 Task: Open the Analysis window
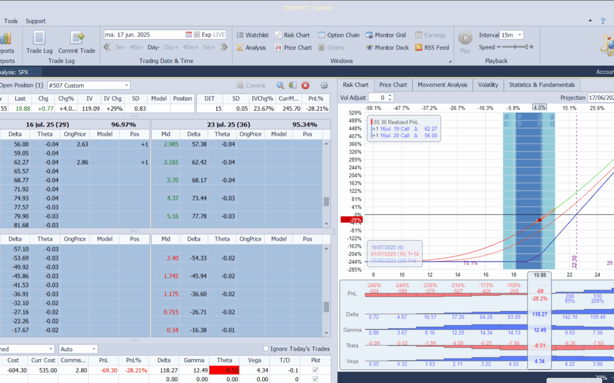251,48
